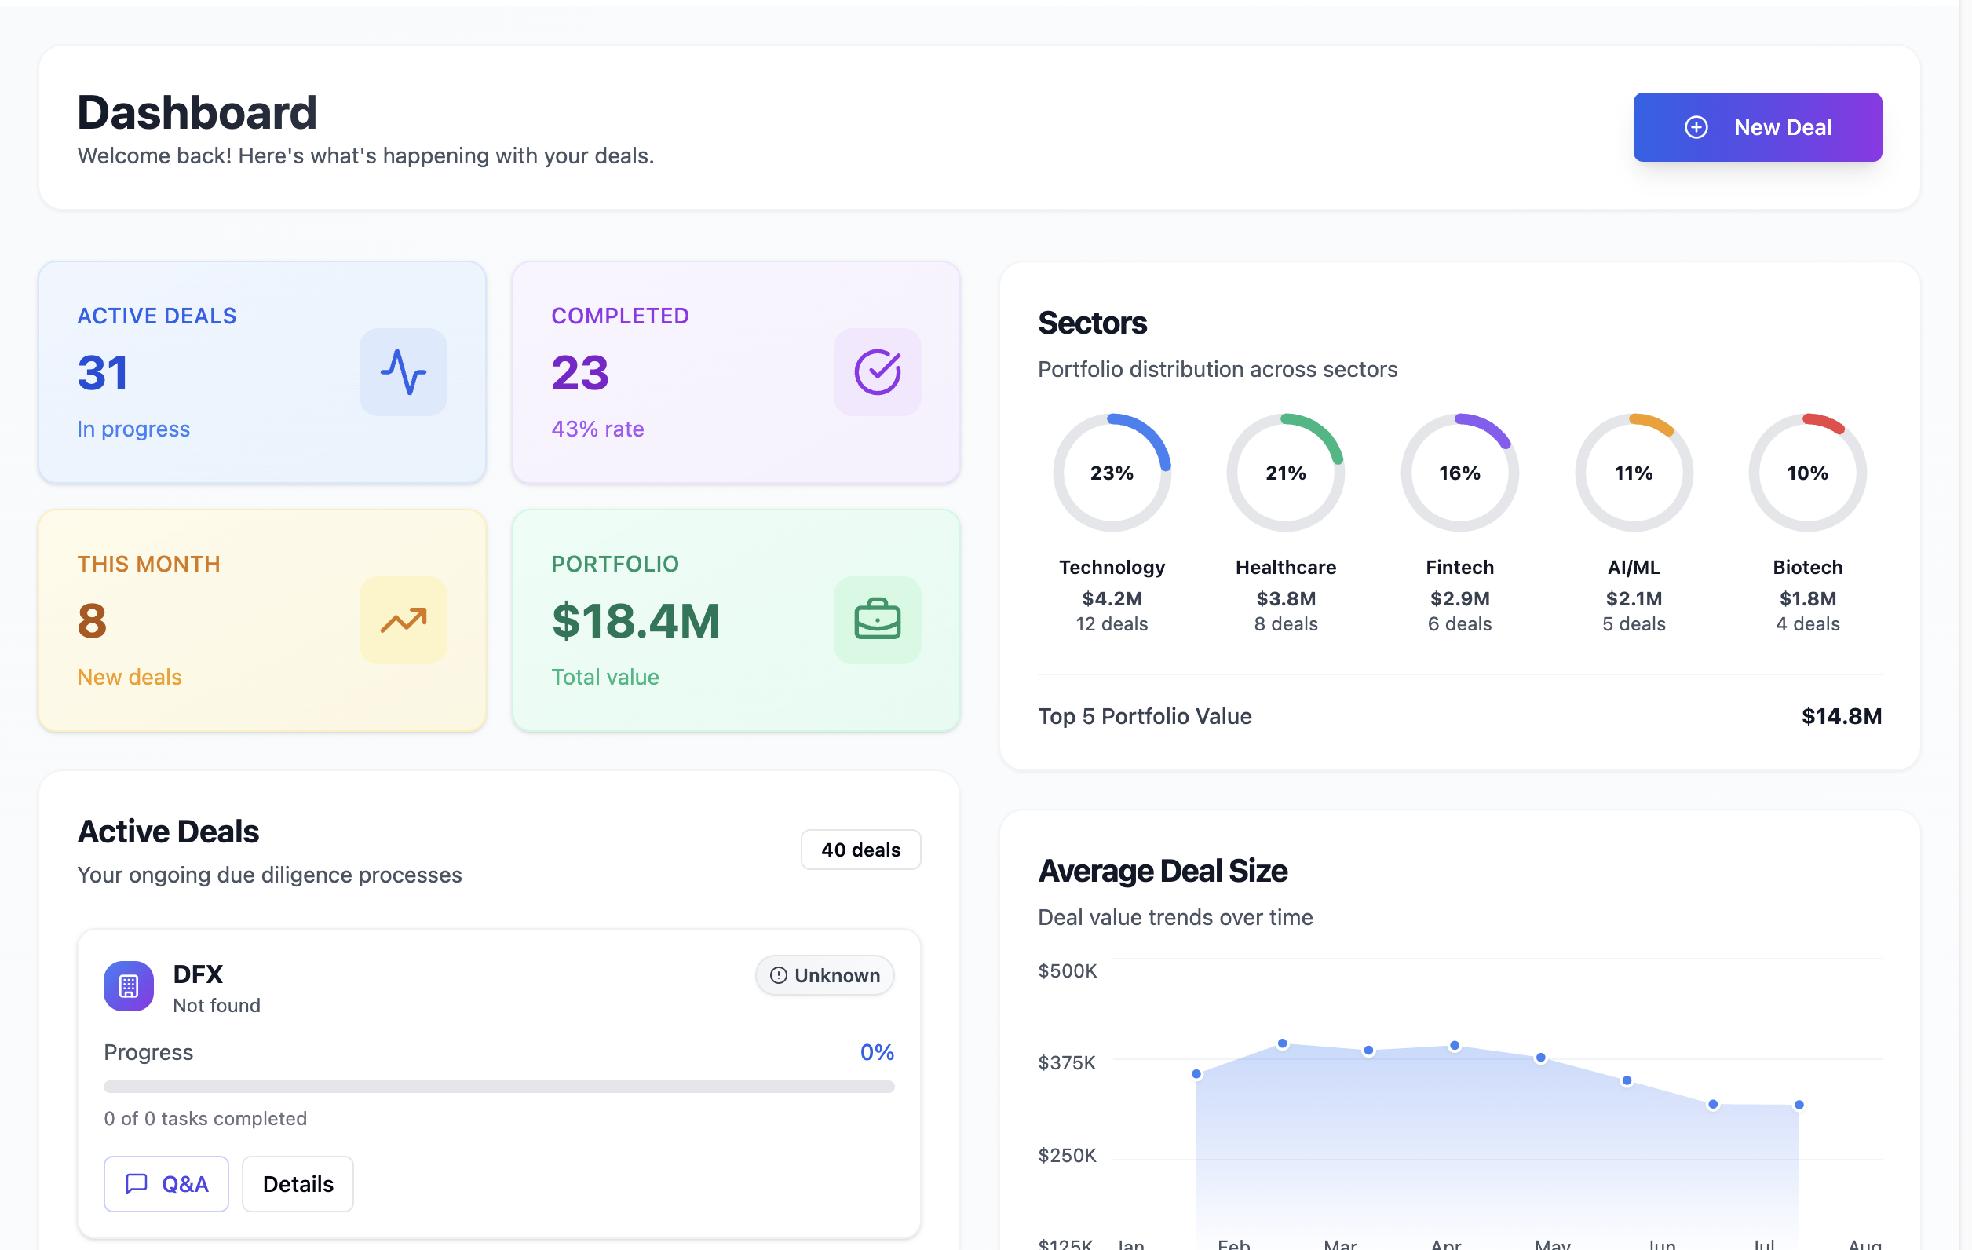
Task: Click the Biotech 10% ring chart
Action: [x=1806, y=473]
